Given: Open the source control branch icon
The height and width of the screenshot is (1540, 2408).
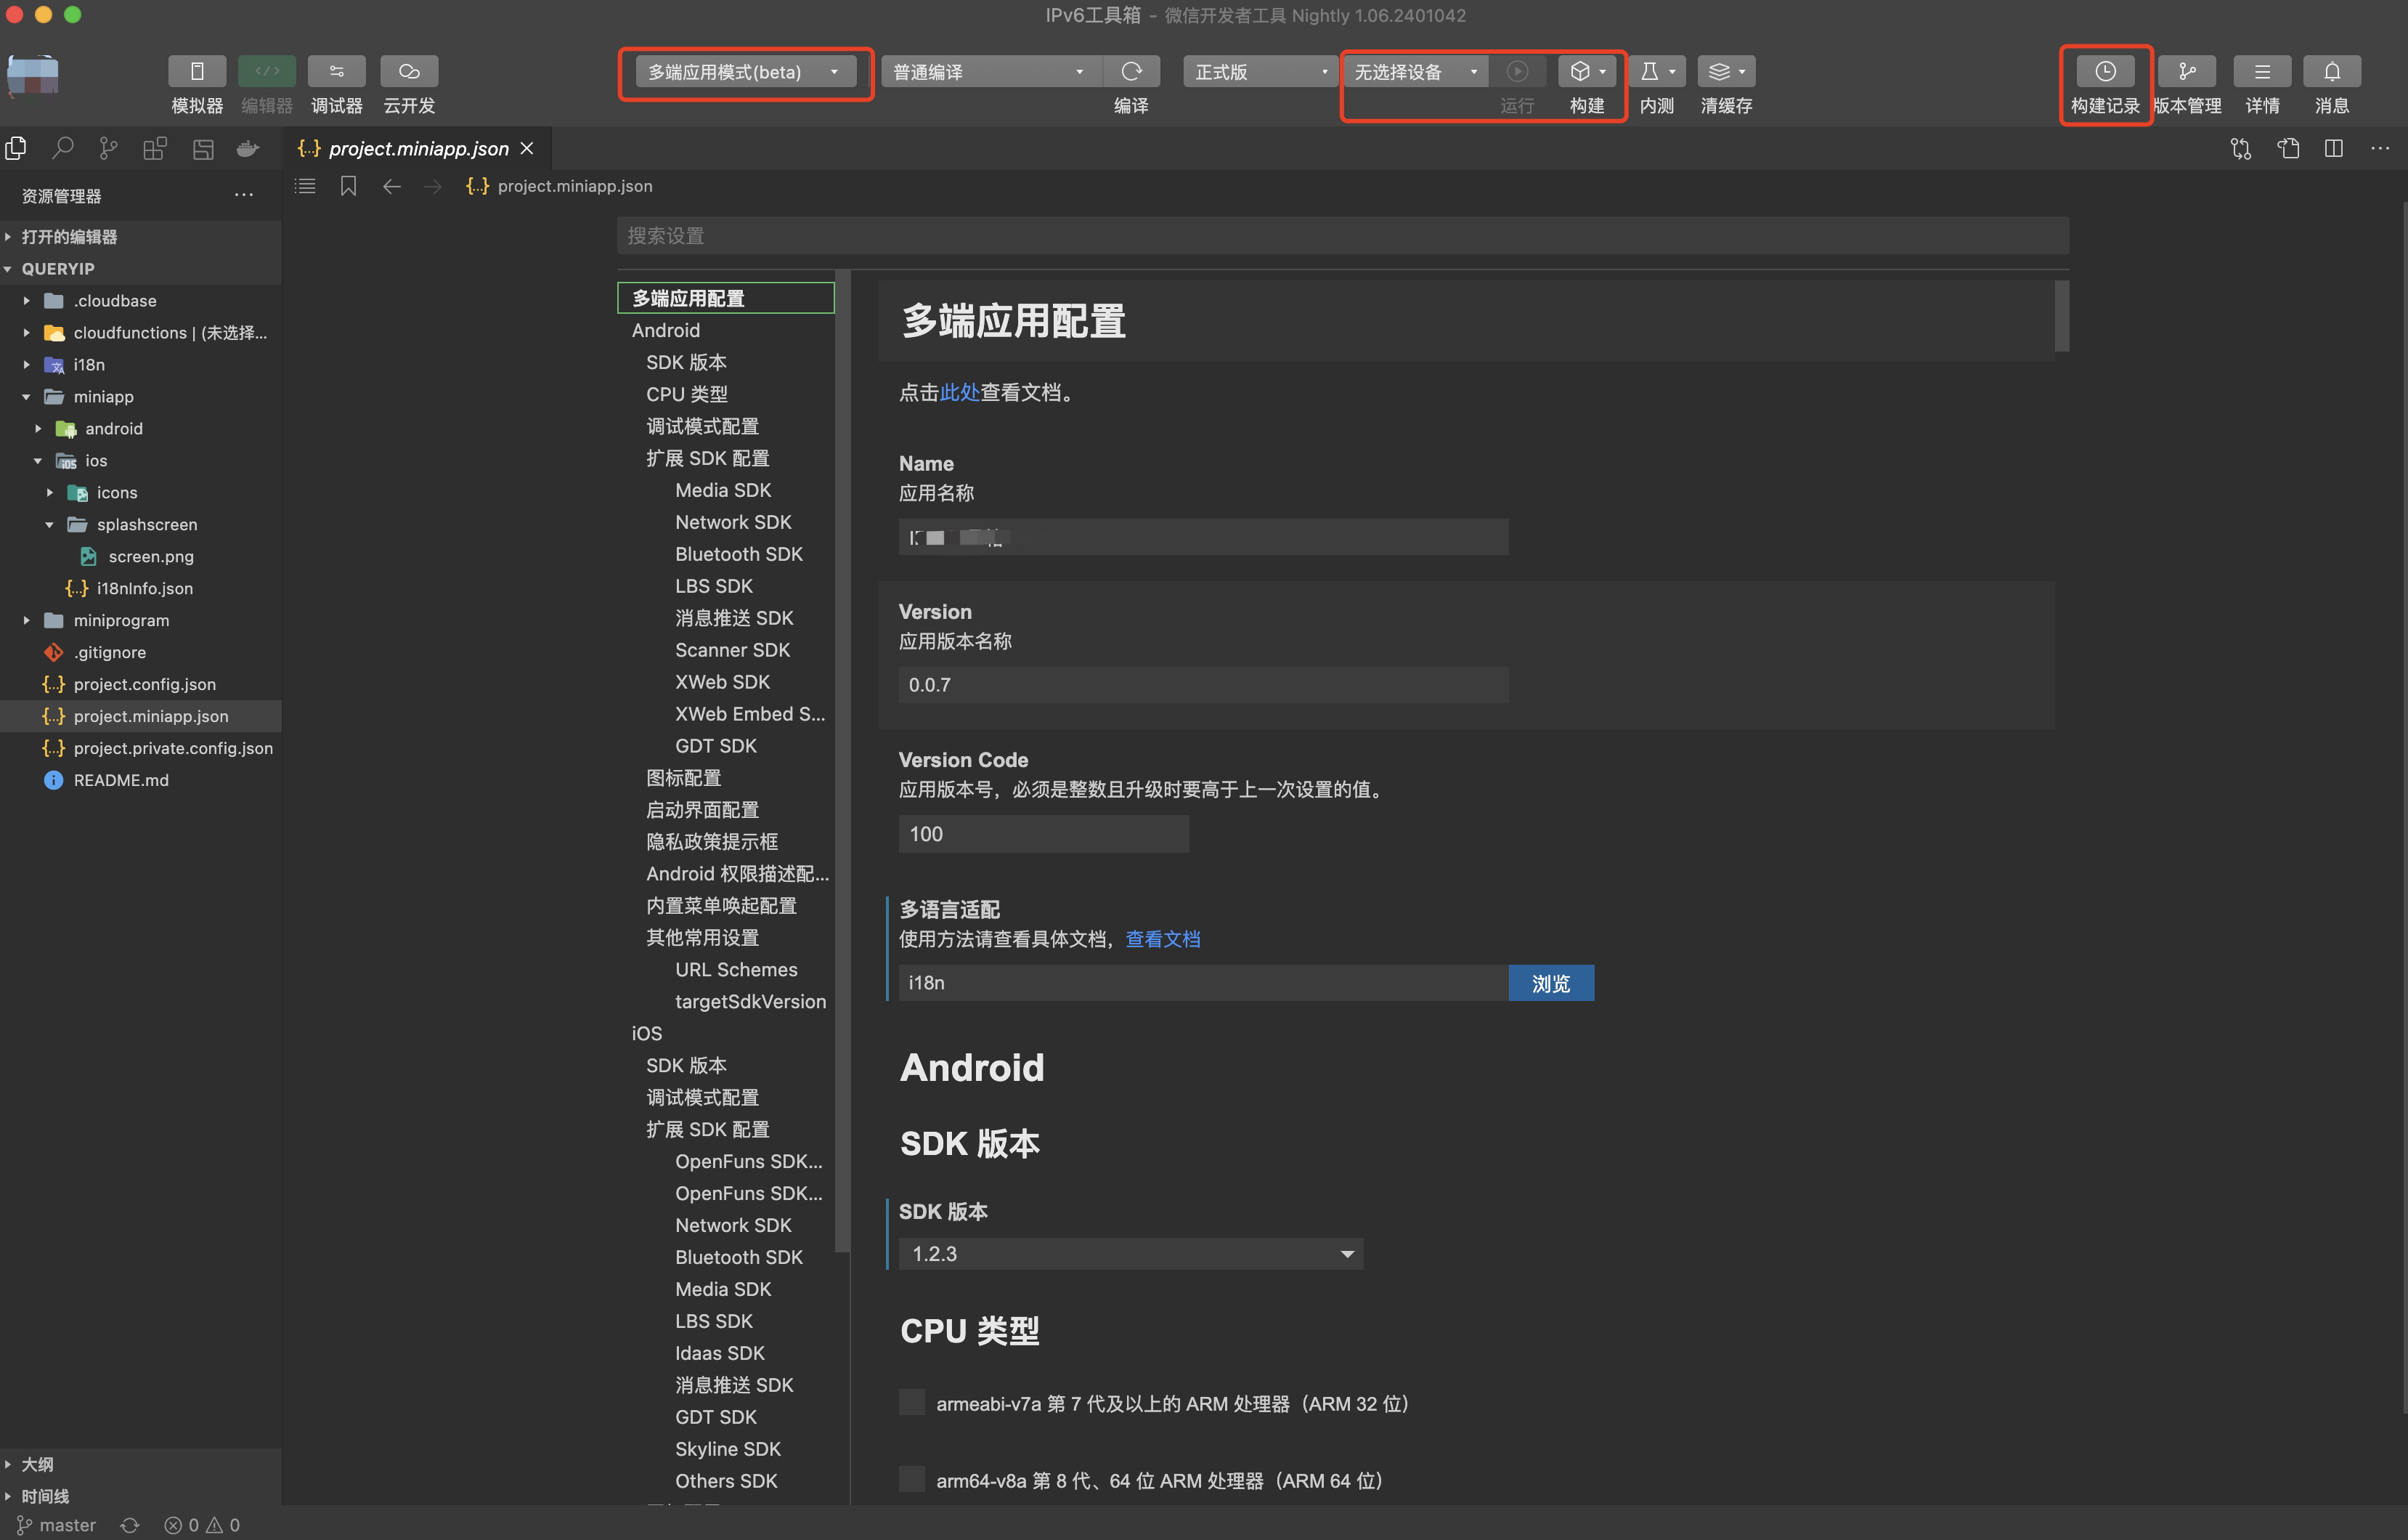Looking at the screenshot, I should [x=109, y=149].
